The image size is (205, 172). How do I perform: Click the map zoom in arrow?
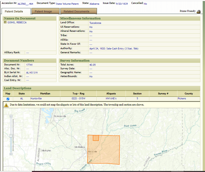click(x=11, y=116)
